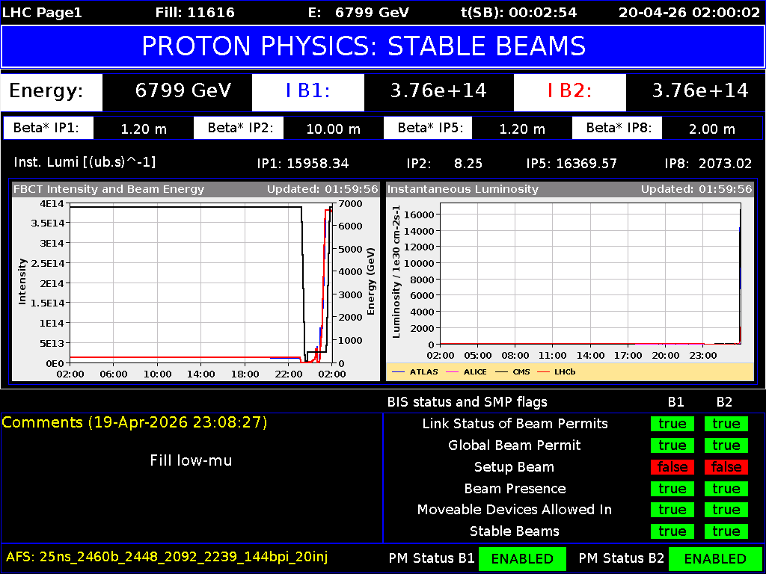Viewport: 766px width, 574px height.
Task: Click the Beta* IP8 value "2.00 m"
Action: click(711, 129)
